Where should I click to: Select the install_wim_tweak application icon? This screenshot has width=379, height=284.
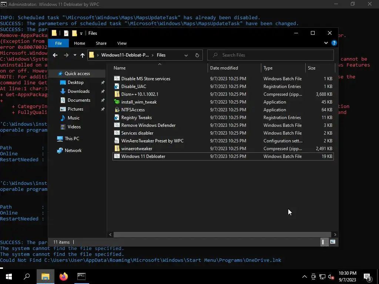coord(117,102)
